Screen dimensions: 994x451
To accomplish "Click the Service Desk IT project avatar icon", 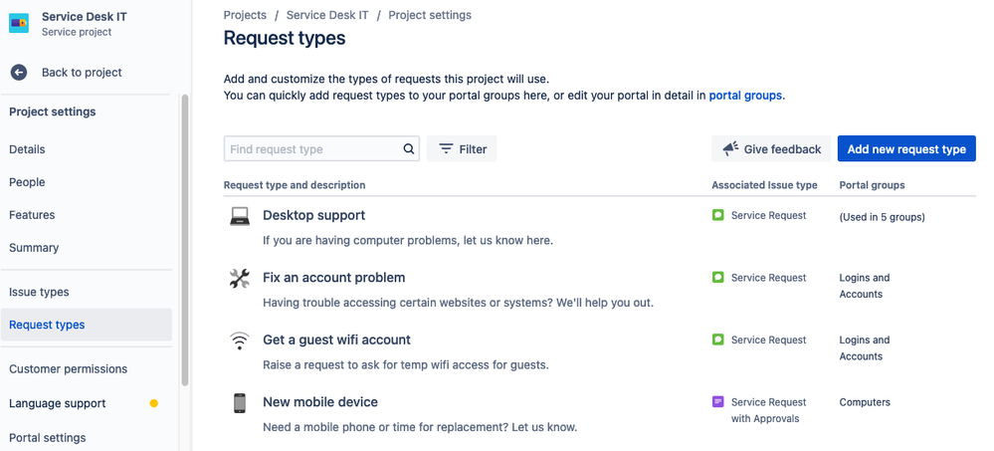I will [19, 24].
